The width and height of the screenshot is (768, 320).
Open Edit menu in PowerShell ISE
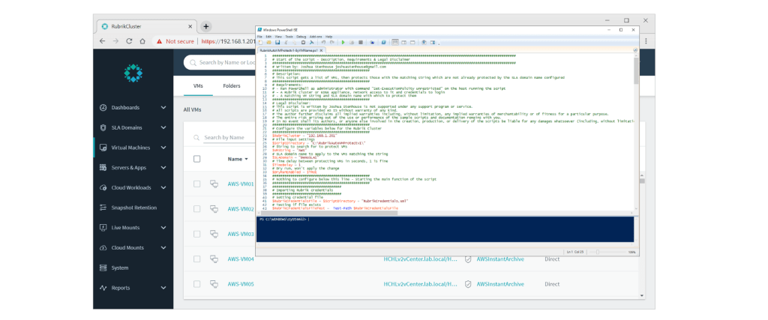click(268, 37)
